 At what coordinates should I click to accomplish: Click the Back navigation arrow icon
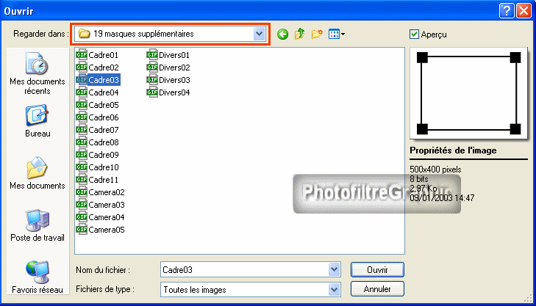(x=282, y=34)
